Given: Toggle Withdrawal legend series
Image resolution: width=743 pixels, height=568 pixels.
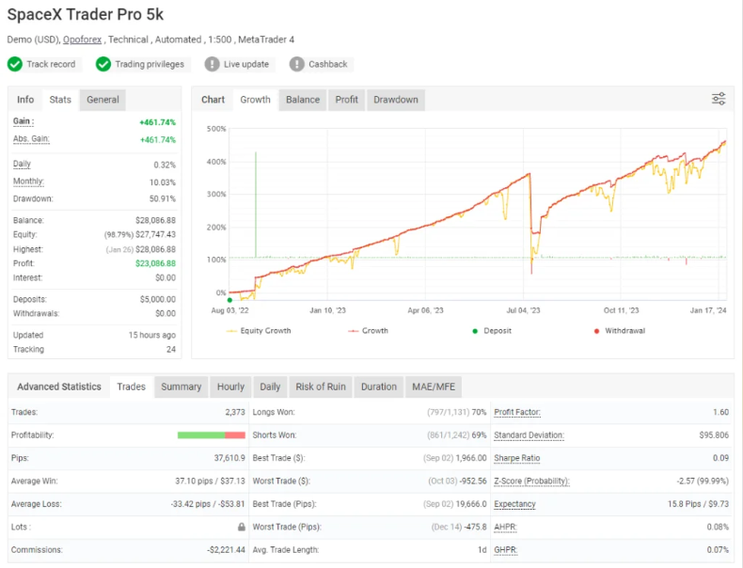Looking at the screenshot, I should pos(620,331).
